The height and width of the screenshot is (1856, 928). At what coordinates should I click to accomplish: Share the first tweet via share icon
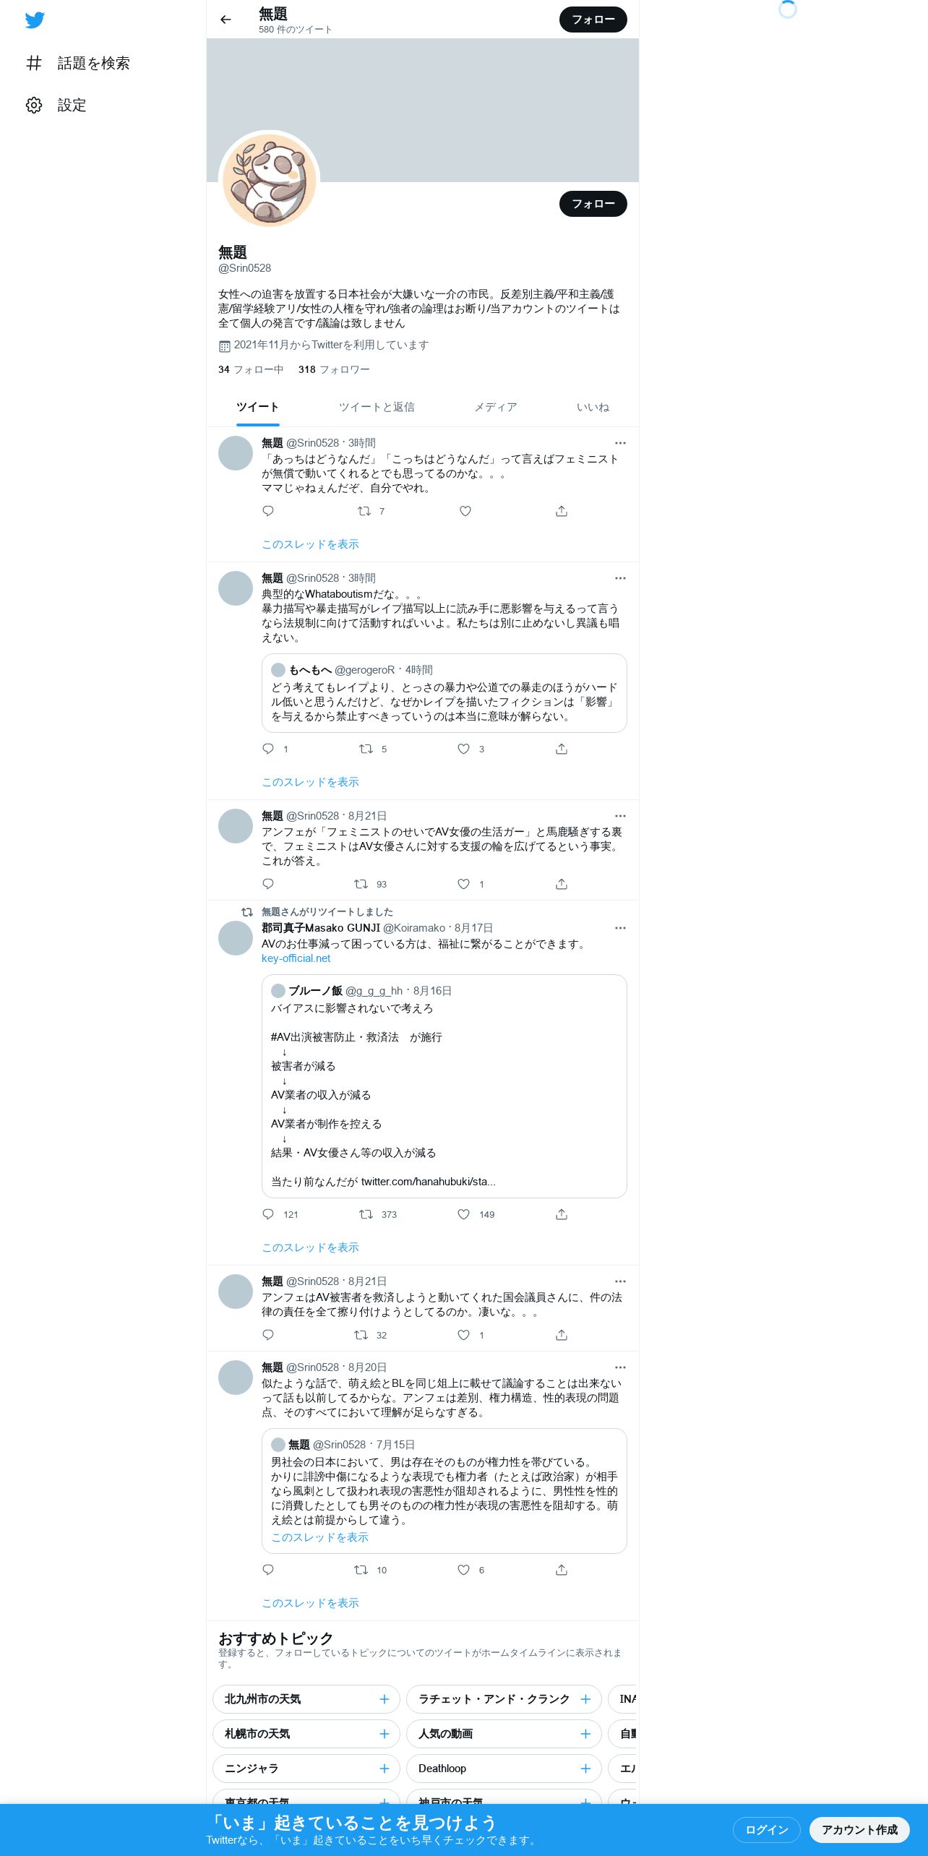562,511
